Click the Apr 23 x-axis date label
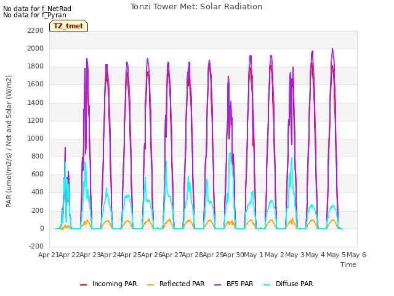This screenshot has height=296, width=394. tap(90, 255)
